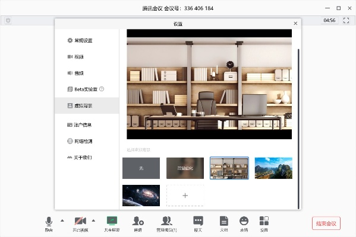
Task: Click the large virtual background preview image
Action: (209, 84)
